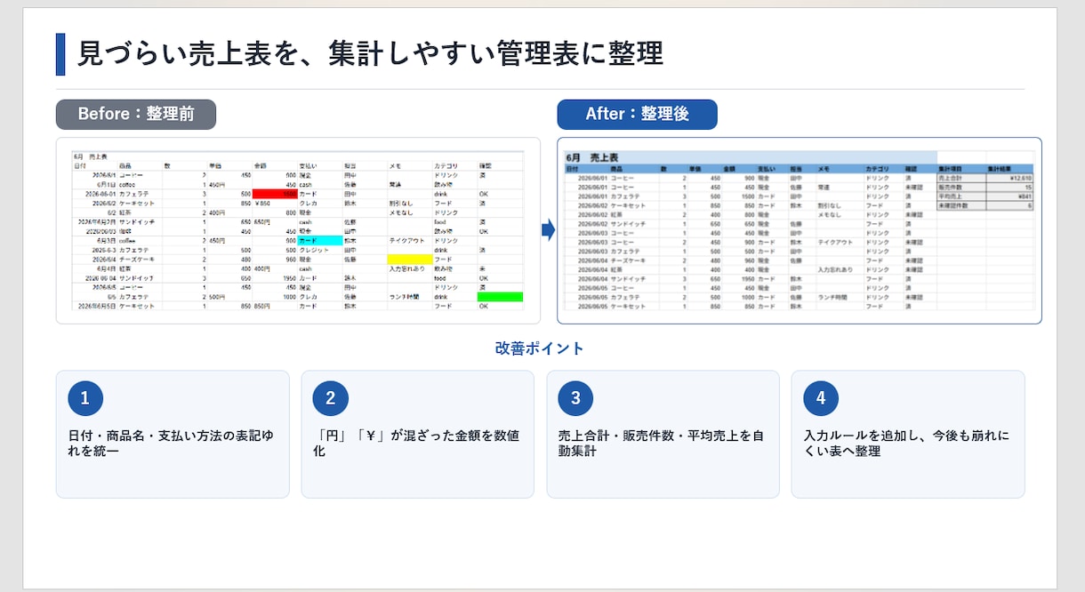
Task: Click the 平均売上 label cell
Action: click(x=961, y=196)
